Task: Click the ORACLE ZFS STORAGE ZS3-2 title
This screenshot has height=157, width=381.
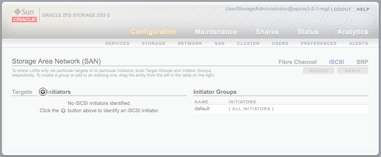Action: tap(76, 15)
